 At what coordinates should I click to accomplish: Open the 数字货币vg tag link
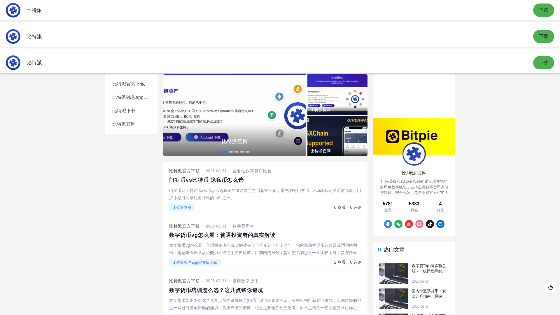tap(244, 226)
